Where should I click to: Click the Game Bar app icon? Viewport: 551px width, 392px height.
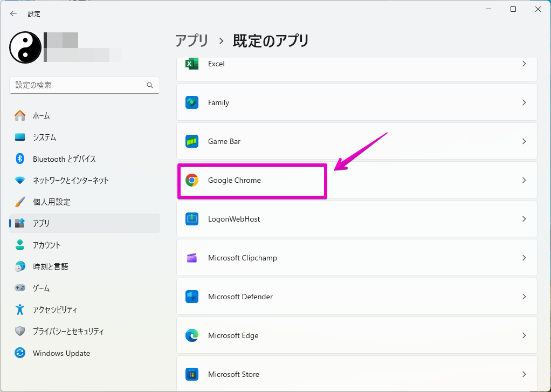[x=192, y=141]
